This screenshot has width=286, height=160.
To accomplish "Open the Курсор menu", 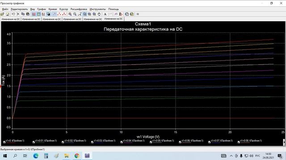I will pos(63,9).
